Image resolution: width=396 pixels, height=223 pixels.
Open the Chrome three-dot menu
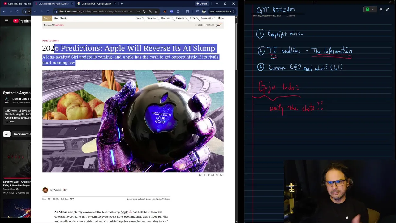point(234,11)
